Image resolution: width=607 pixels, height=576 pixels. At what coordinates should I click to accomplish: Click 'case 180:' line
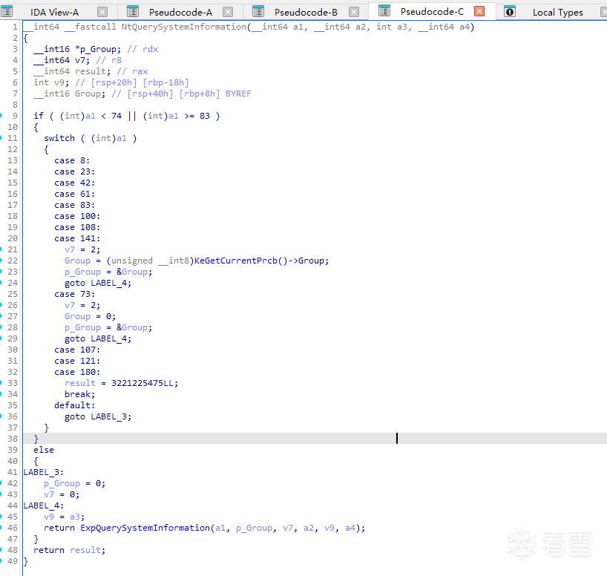click(77, 373)
